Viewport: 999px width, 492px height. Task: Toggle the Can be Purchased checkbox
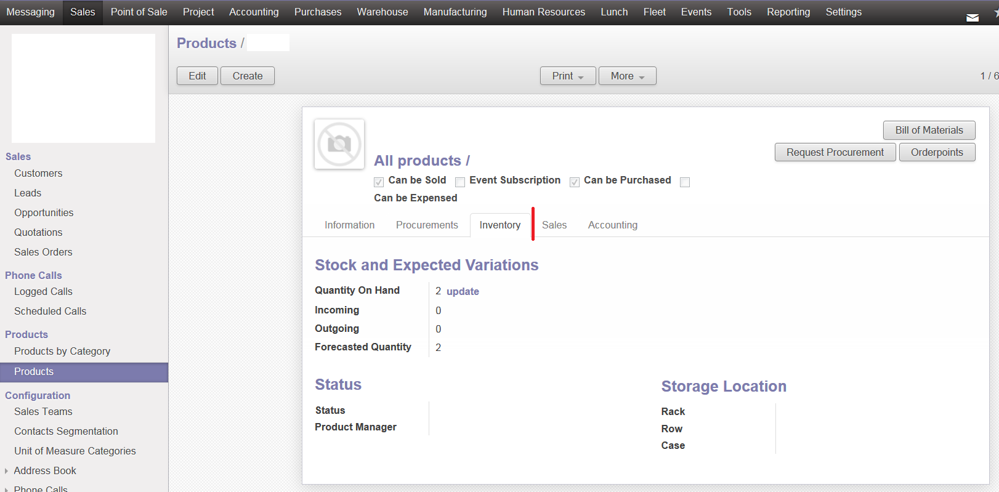click(575, 182)
